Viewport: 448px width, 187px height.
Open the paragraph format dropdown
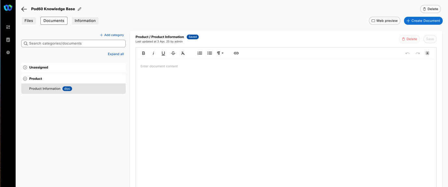coord(220,53)
